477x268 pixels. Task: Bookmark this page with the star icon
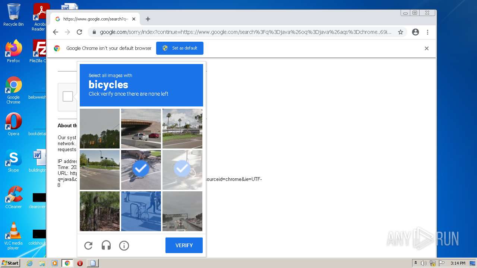(x=401, y=32)
